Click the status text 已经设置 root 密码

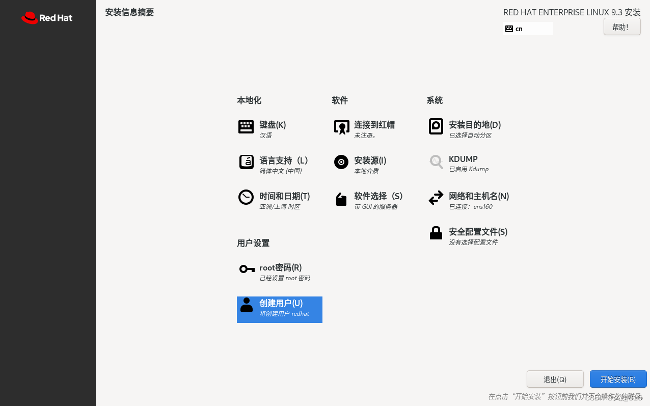click(x=285, y=278)
